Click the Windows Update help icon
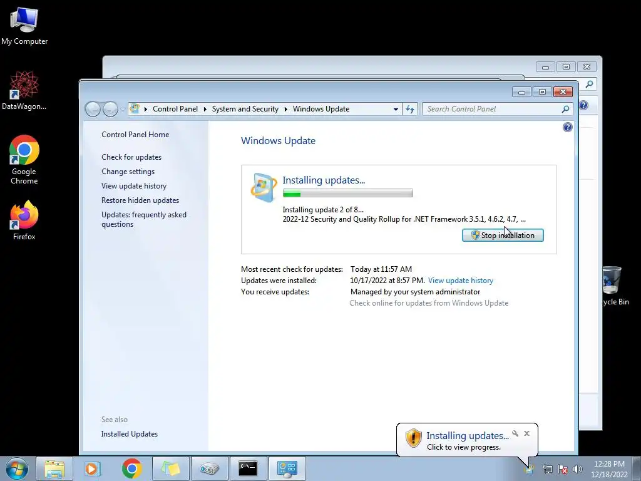Viewport: 641px width, 481px height. pos(567,127)
